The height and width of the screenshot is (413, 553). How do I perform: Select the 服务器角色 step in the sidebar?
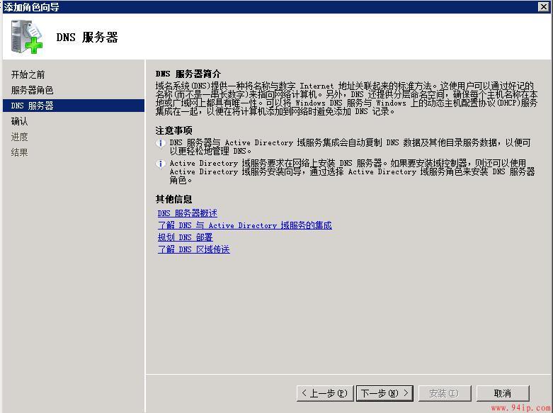point(32,90)
